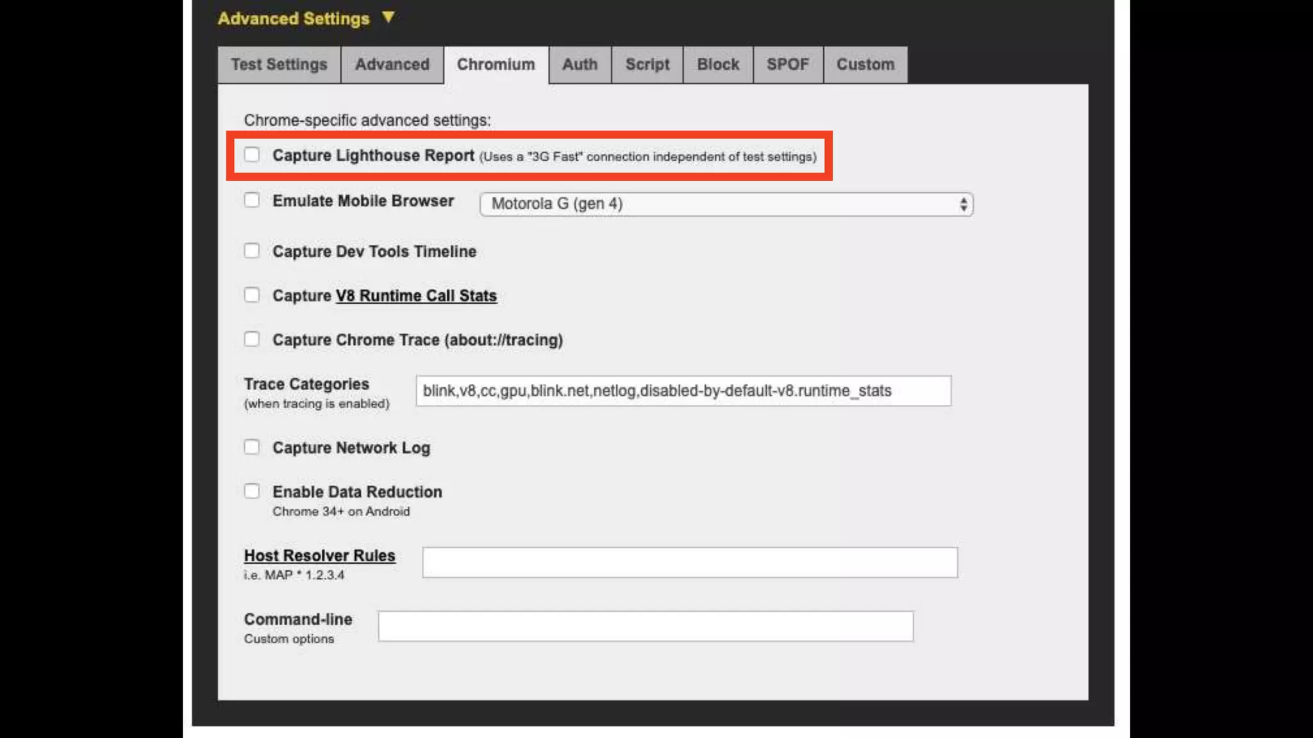Open the Host Resolver Rules link
Viewport: 1313px width, 738px height.
coord(319,556)
